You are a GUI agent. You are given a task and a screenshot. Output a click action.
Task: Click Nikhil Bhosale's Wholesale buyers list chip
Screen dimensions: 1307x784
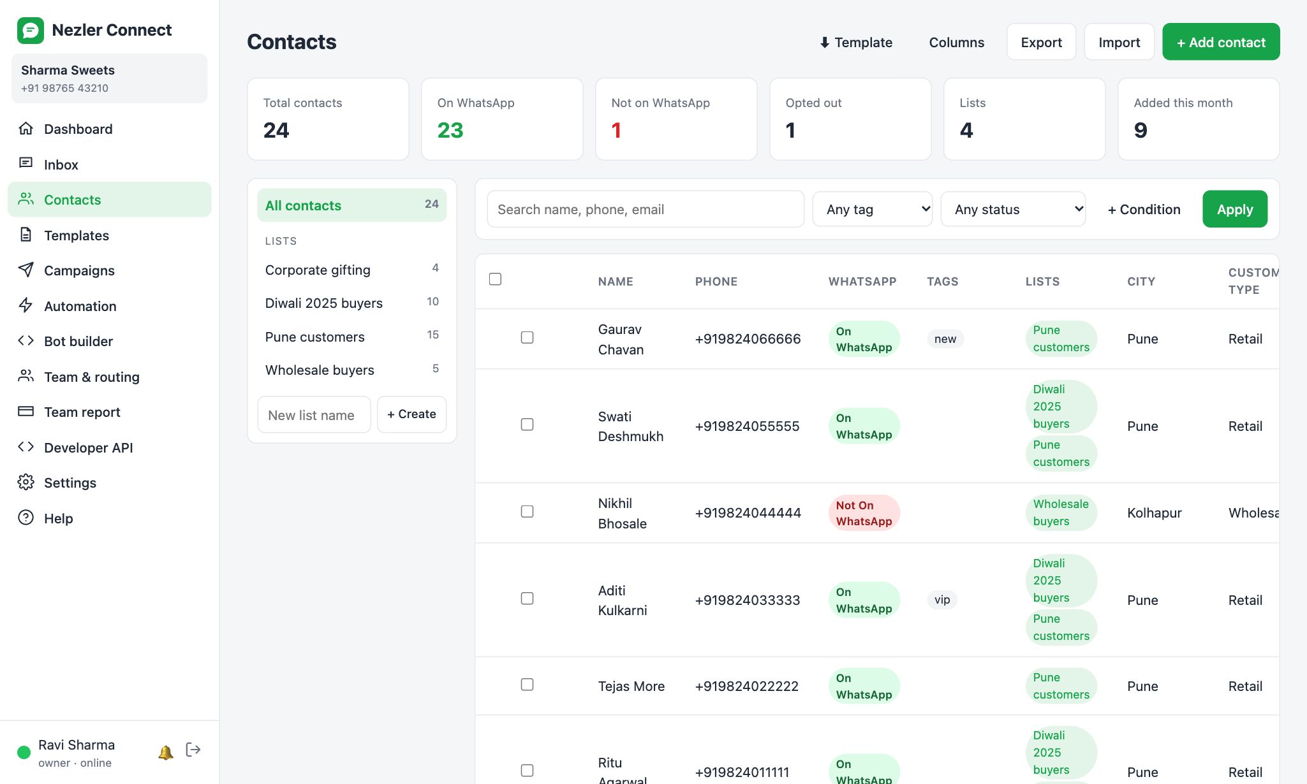point(1061,512)
